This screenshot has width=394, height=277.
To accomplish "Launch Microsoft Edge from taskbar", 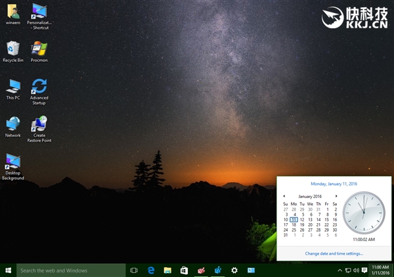I will (151, 270).
